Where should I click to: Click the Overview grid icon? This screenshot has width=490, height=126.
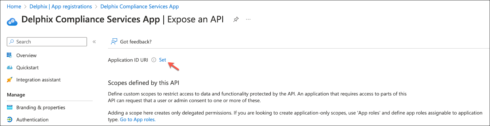[x=9, y=55]
